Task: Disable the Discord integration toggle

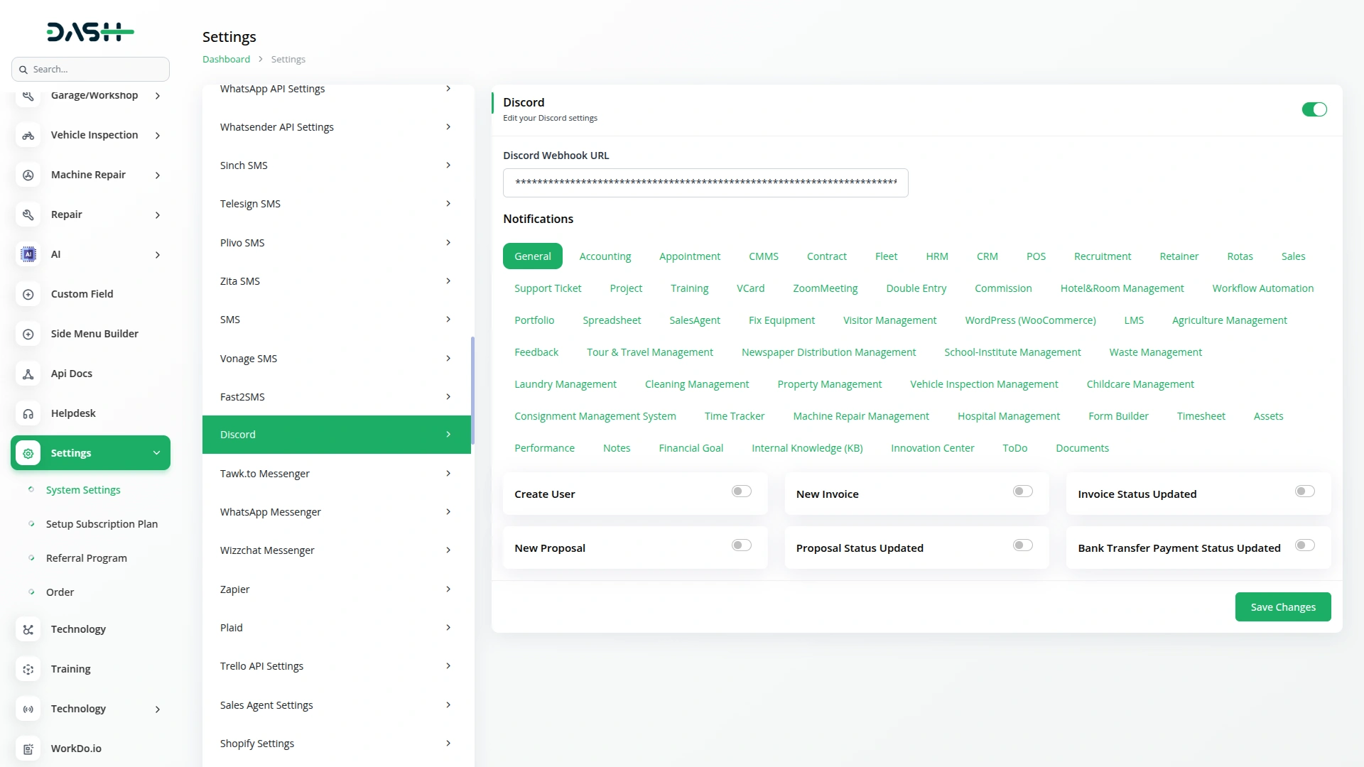Action: (x=1314, y=109)
